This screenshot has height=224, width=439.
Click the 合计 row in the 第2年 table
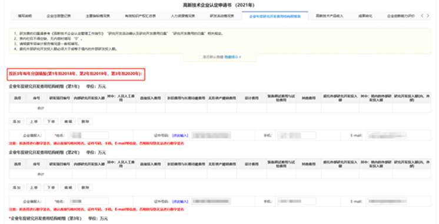pos(220,174)
